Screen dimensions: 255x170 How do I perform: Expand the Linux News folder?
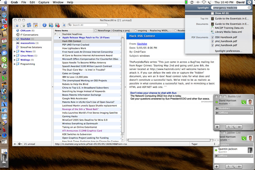(15, 56)
